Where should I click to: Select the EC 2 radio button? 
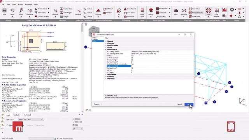[74, 125]
